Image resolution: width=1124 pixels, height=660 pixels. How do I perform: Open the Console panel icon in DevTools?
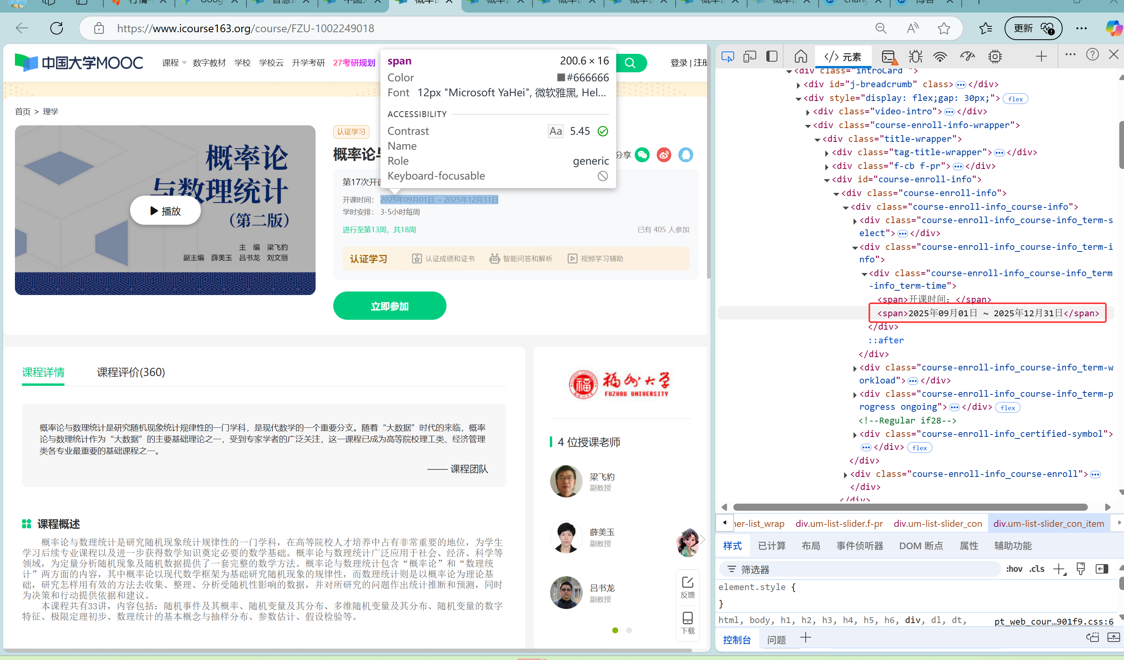(x=888, y=57)
